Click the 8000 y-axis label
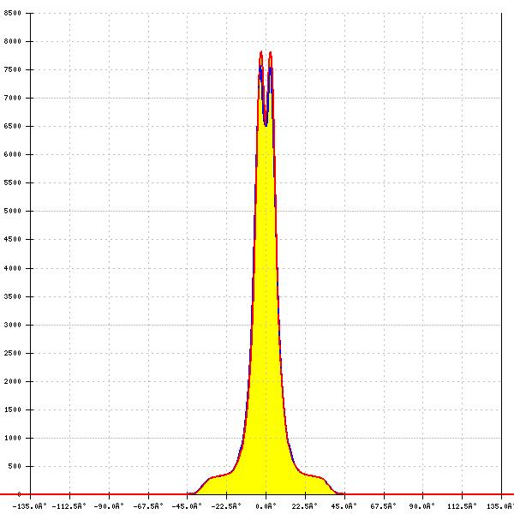 click(x=13, y=41)
